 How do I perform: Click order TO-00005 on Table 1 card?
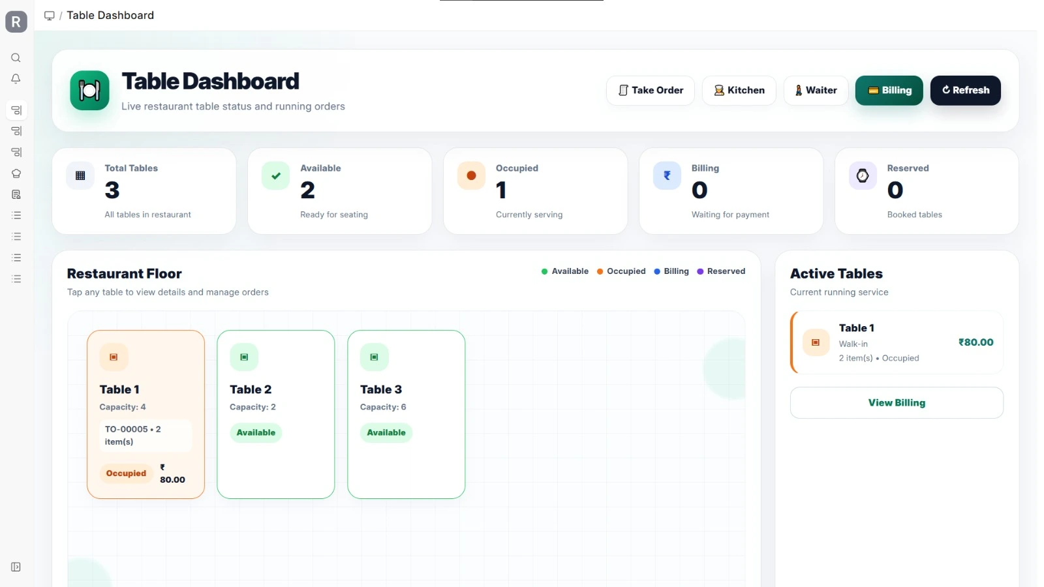(146, 435)
